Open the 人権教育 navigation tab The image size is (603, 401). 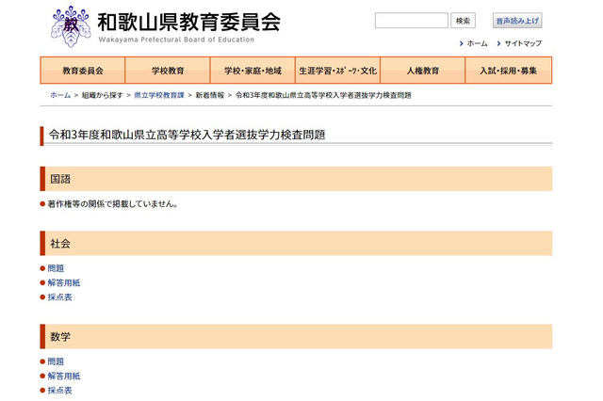(x=423, y=71)
